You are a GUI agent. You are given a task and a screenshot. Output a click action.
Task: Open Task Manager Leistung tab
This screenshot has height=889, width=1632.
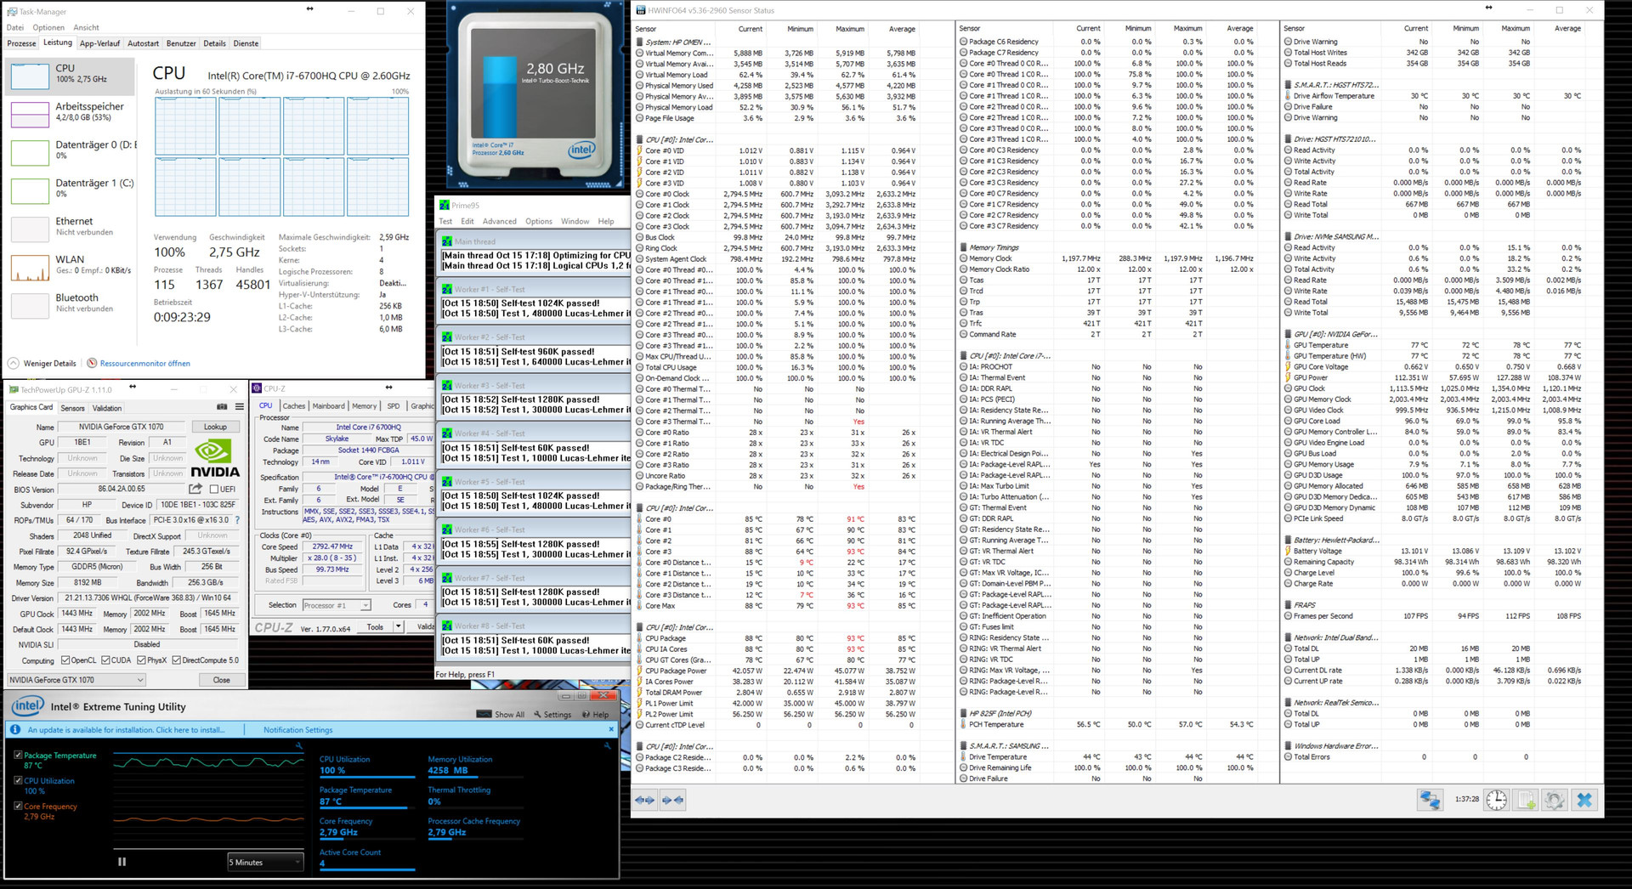pyautogui.click(x=58, y=42)
